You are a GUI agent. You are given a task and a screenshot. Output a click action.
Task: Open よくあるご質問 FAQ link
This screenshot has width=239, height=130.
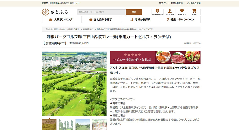coord(193,3)
